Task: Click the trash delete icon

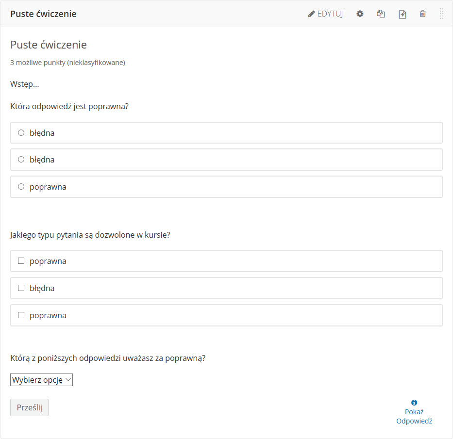Action: pyautogui.click(x=423, y=14)
